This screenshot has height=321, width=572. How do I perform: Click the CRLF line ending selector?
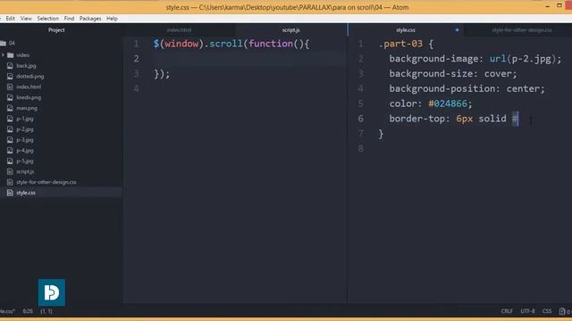[x=507, y=311]
